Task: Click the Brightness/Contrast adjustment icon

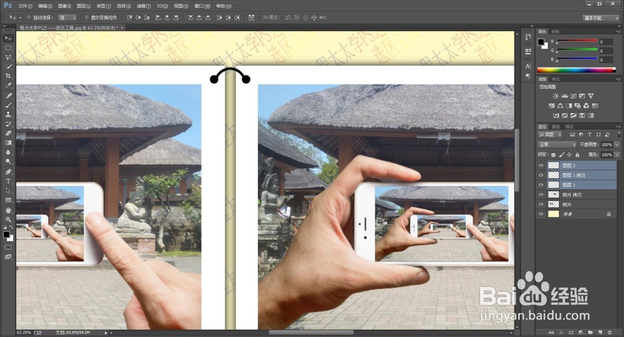Action: pyautogui.click(x=555, y=96)
